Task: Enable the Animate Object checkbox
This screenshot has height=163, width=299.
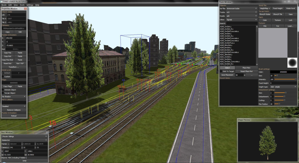Action: coord(3,89)
